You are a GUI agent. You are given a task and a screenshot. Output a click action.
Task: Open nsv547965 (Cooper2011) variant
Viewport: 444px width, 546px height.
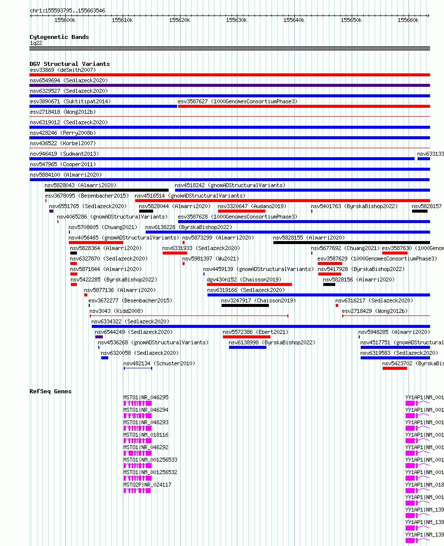click(229, 169)
